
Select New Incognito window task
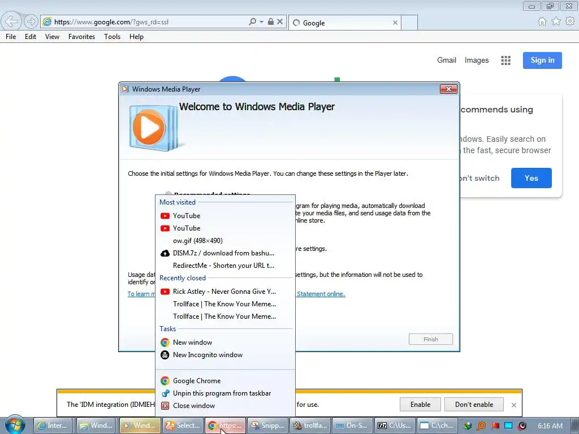click(225, 355)
